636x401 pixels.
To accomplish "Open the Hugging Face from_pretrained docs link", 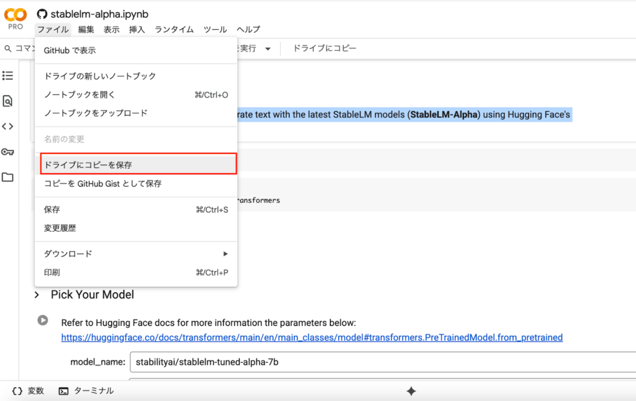I will click(x=312, y=338).
